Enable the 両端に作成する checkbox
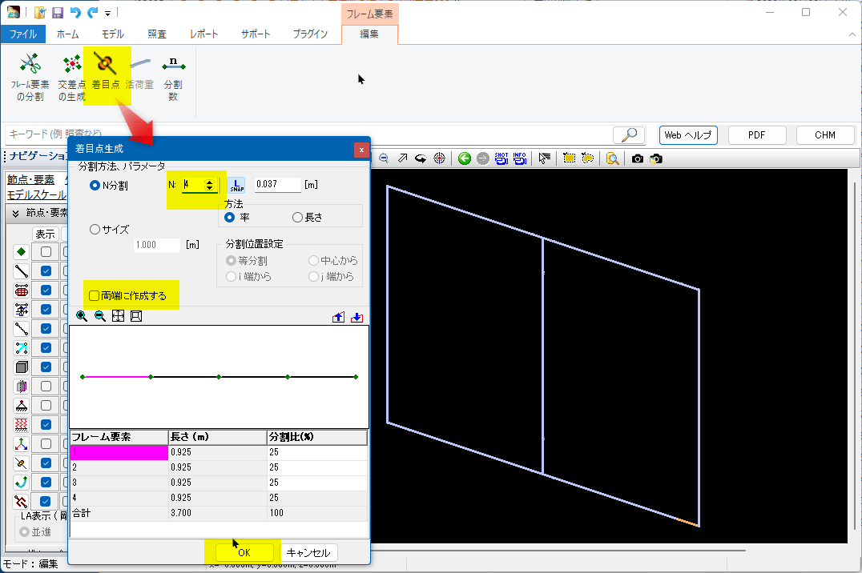 [x=95, y=296]
